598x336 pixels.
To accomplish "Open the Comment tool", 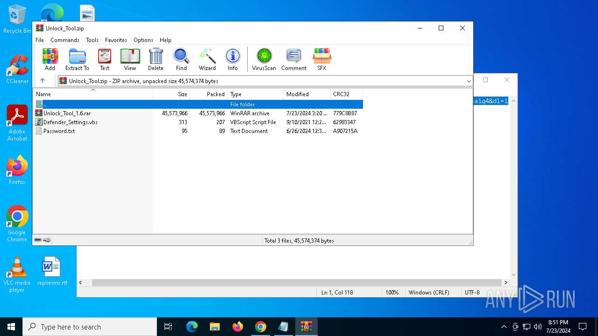I will tap(294, 59).
